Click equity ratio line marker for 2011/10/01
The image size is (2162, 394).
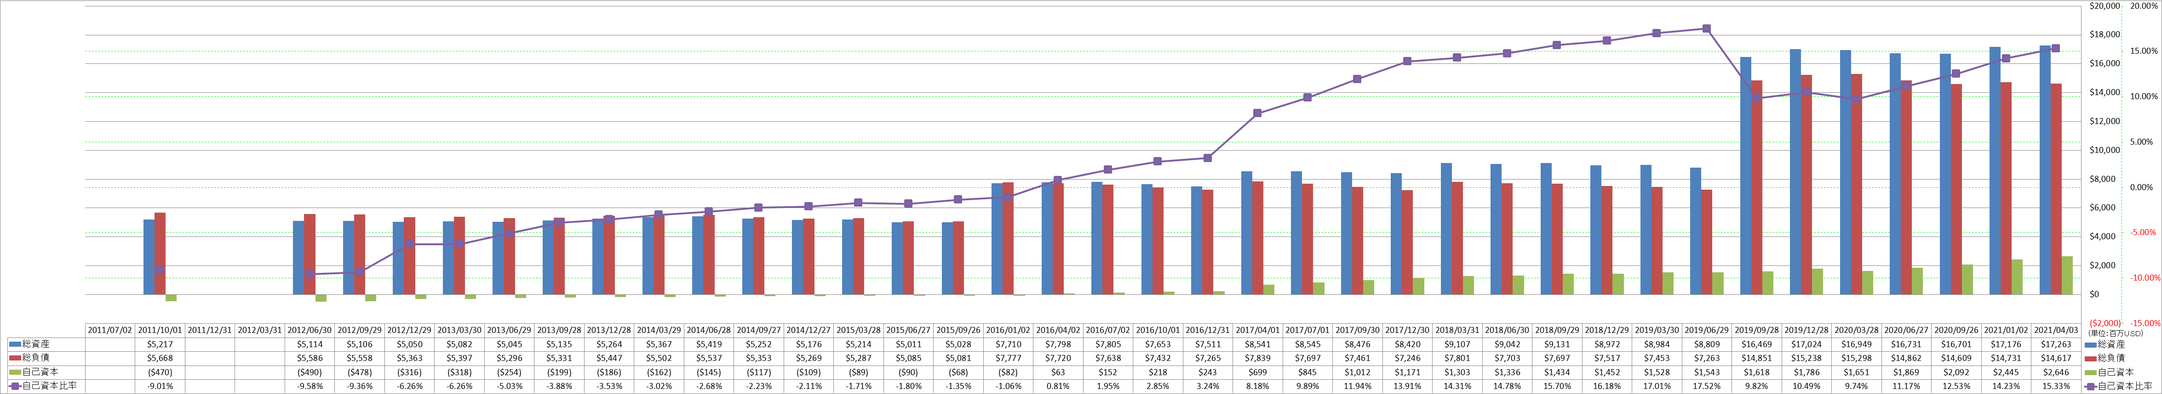[160, 269]
